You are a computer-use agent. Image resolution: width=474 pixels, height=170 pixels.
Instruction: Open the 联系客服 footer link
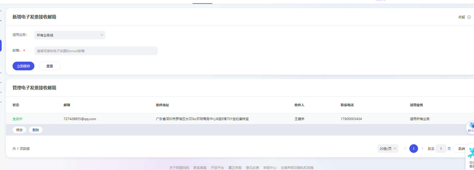(x=200, y=168)
